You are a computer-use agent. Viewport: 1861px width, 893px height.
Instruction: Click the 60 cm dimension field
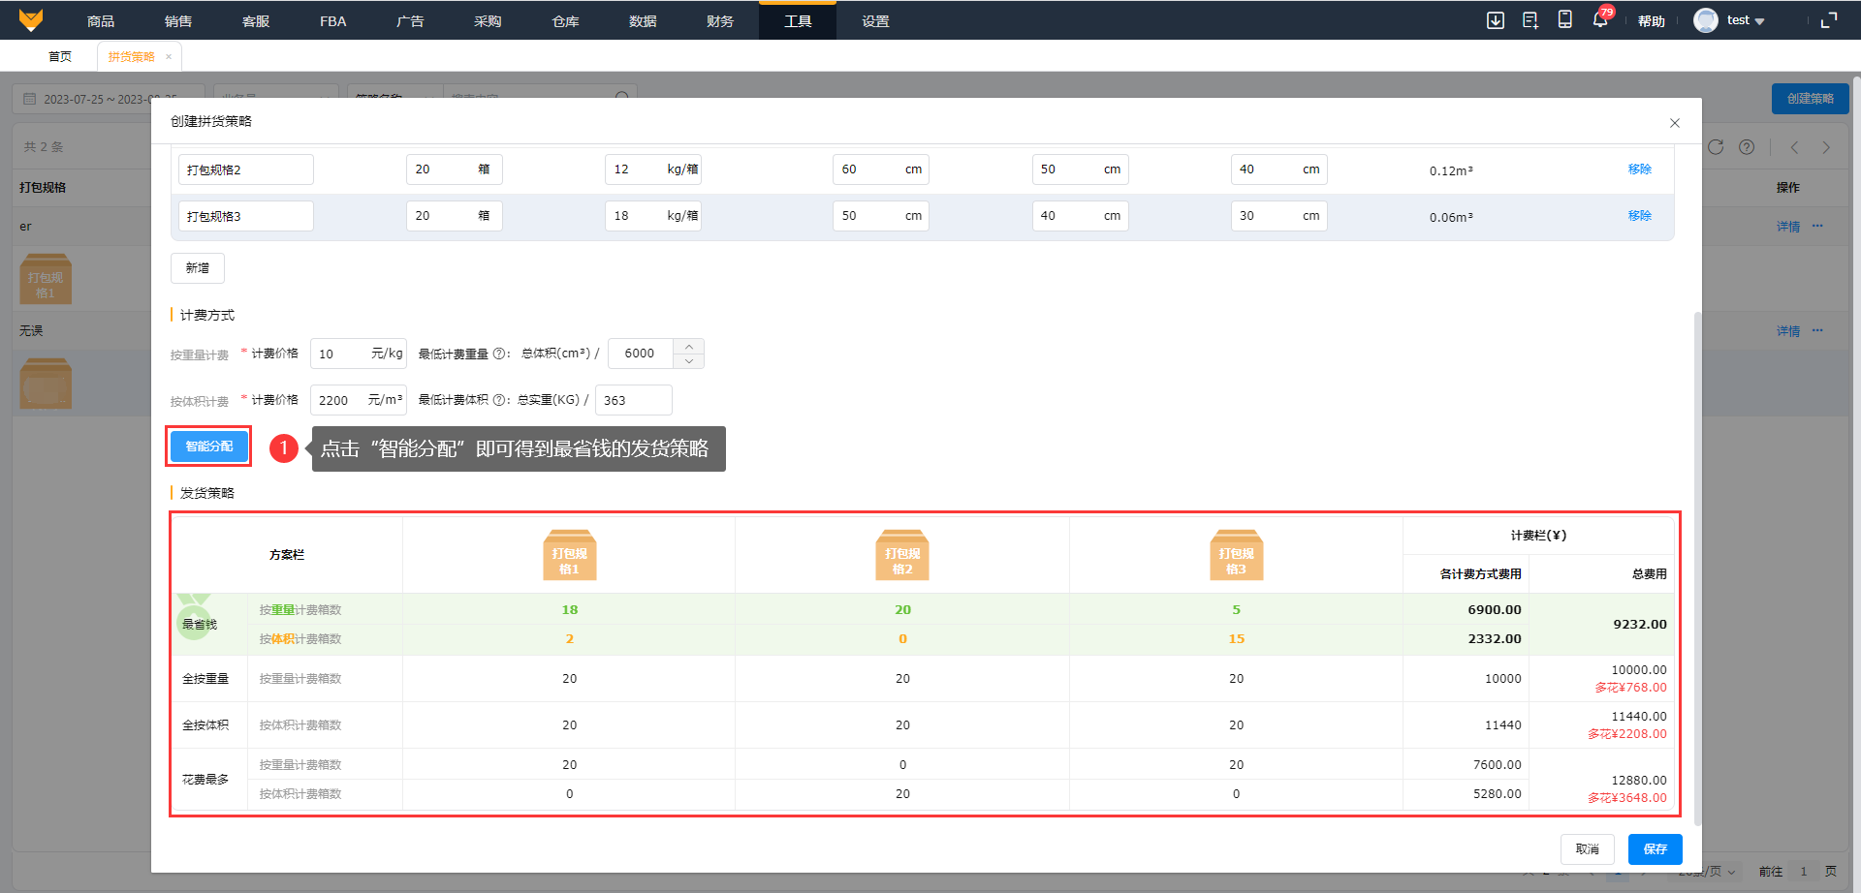881,169
